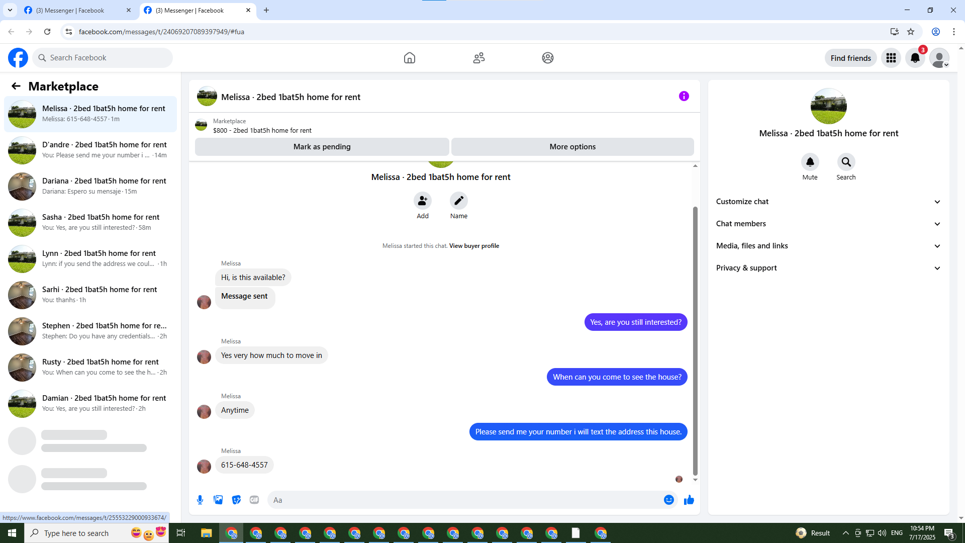Screen dimensions: 965x543
Task: View site information icon in address bar
Action: pos(69,32)
